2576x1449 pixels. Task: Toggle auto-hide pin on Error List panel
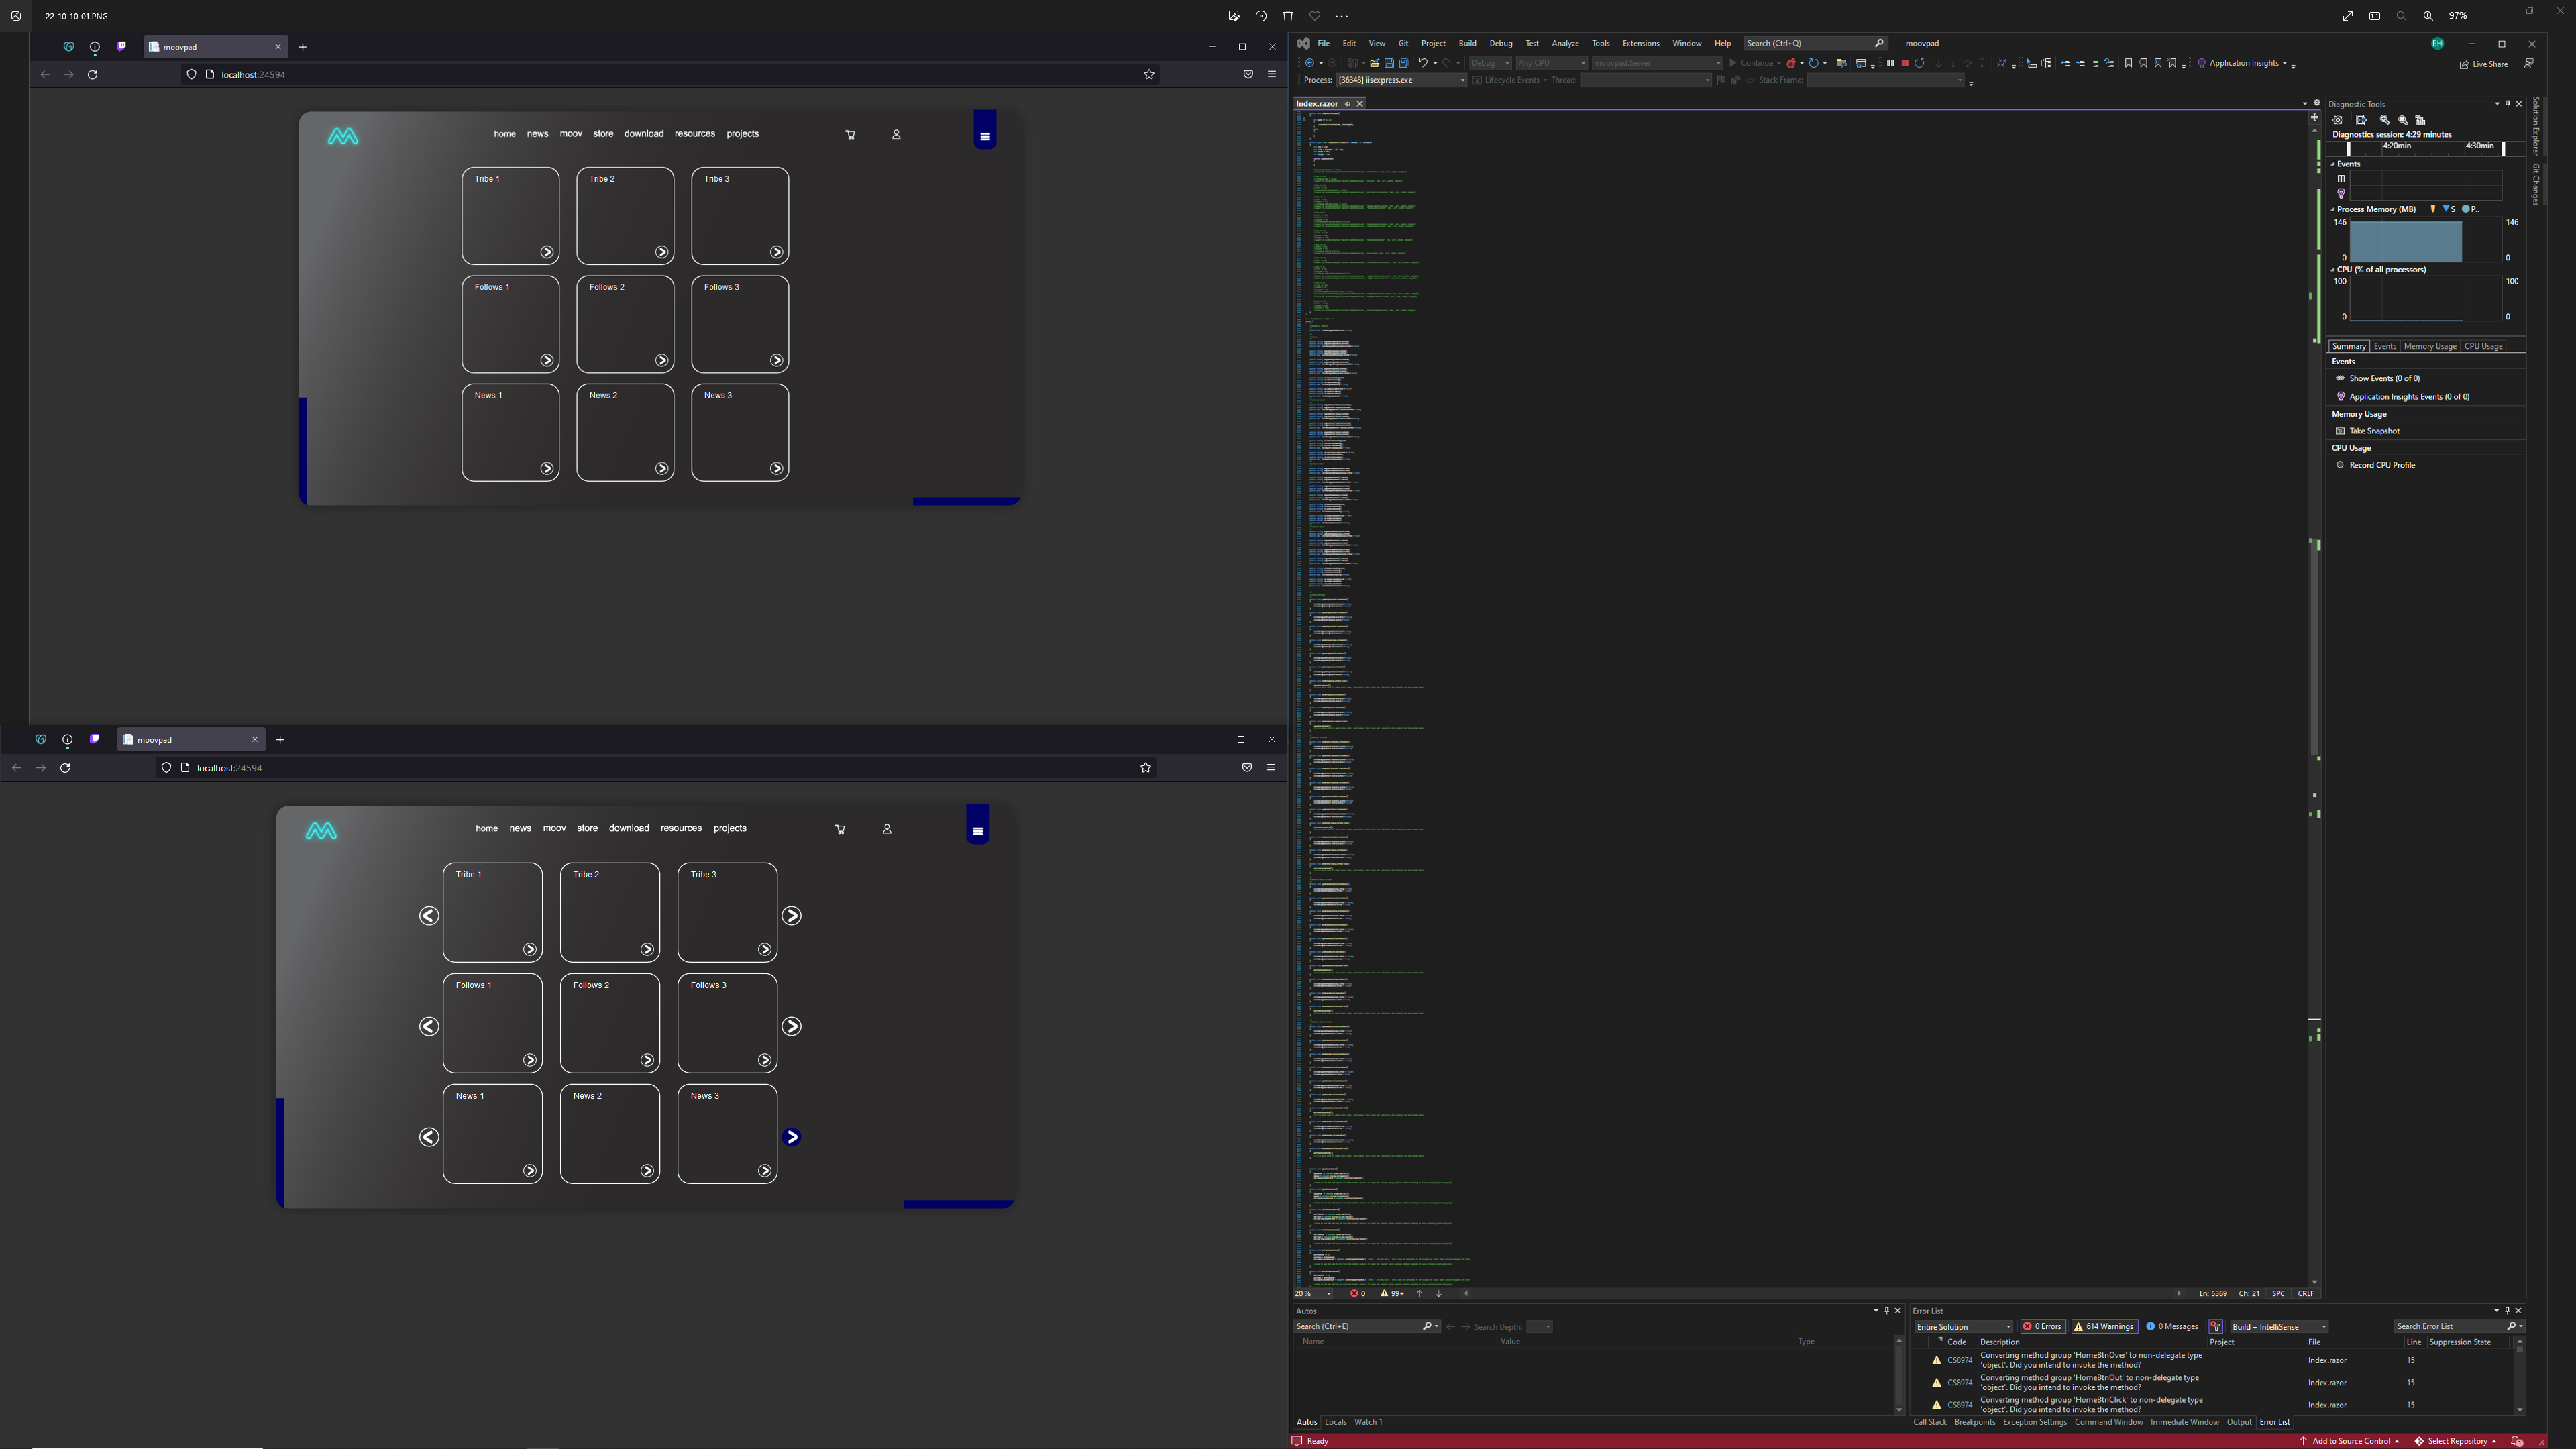(2507, 1310)
